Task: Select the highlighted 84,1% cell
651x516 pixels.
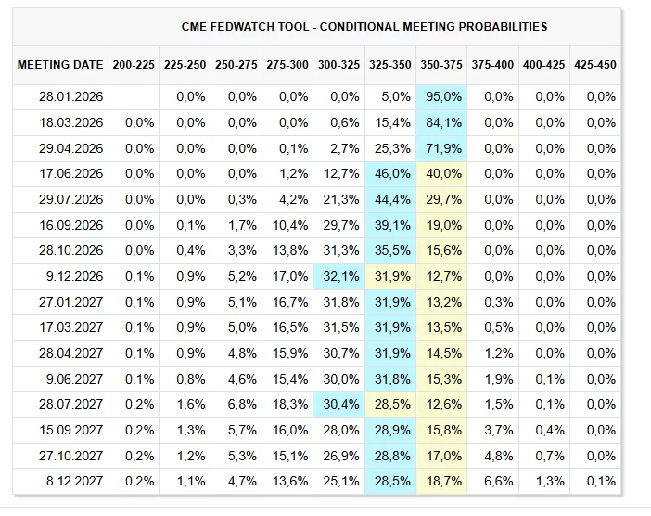Action: [443, 123]
